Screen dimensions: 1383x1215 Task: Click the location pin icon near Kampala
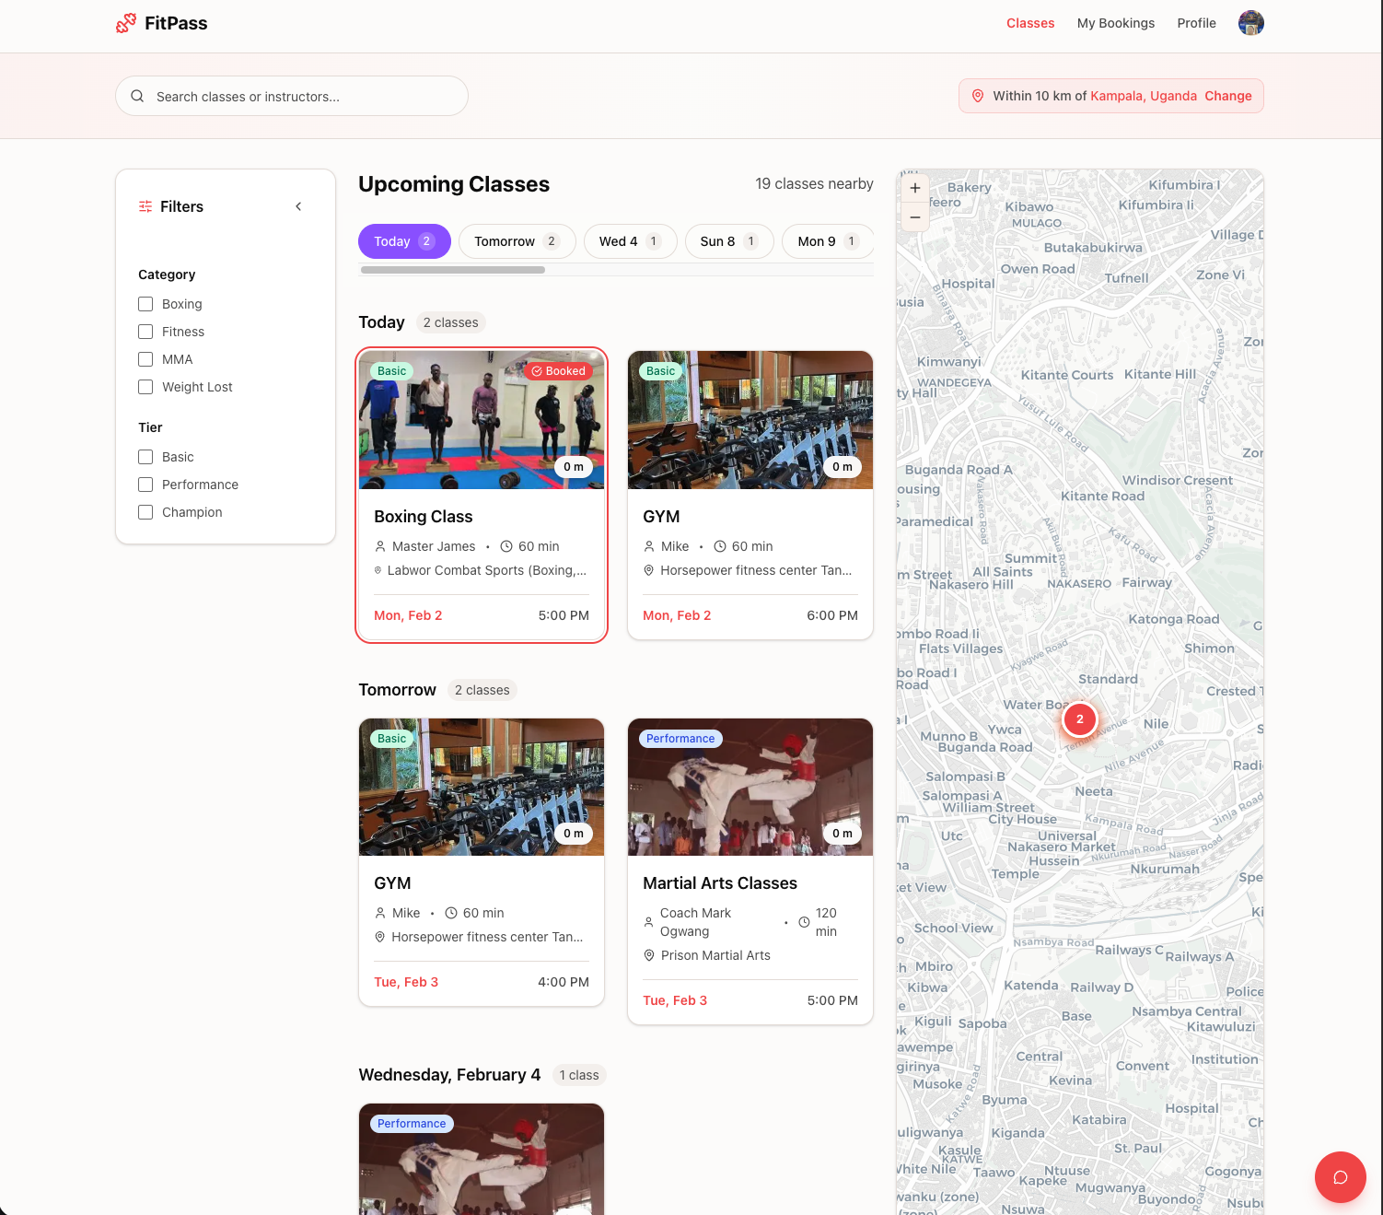(x=978, y=96)
